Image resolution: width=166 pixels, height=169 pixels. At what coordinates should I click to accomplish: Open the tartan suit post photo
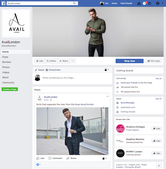(x=72, y=131)
